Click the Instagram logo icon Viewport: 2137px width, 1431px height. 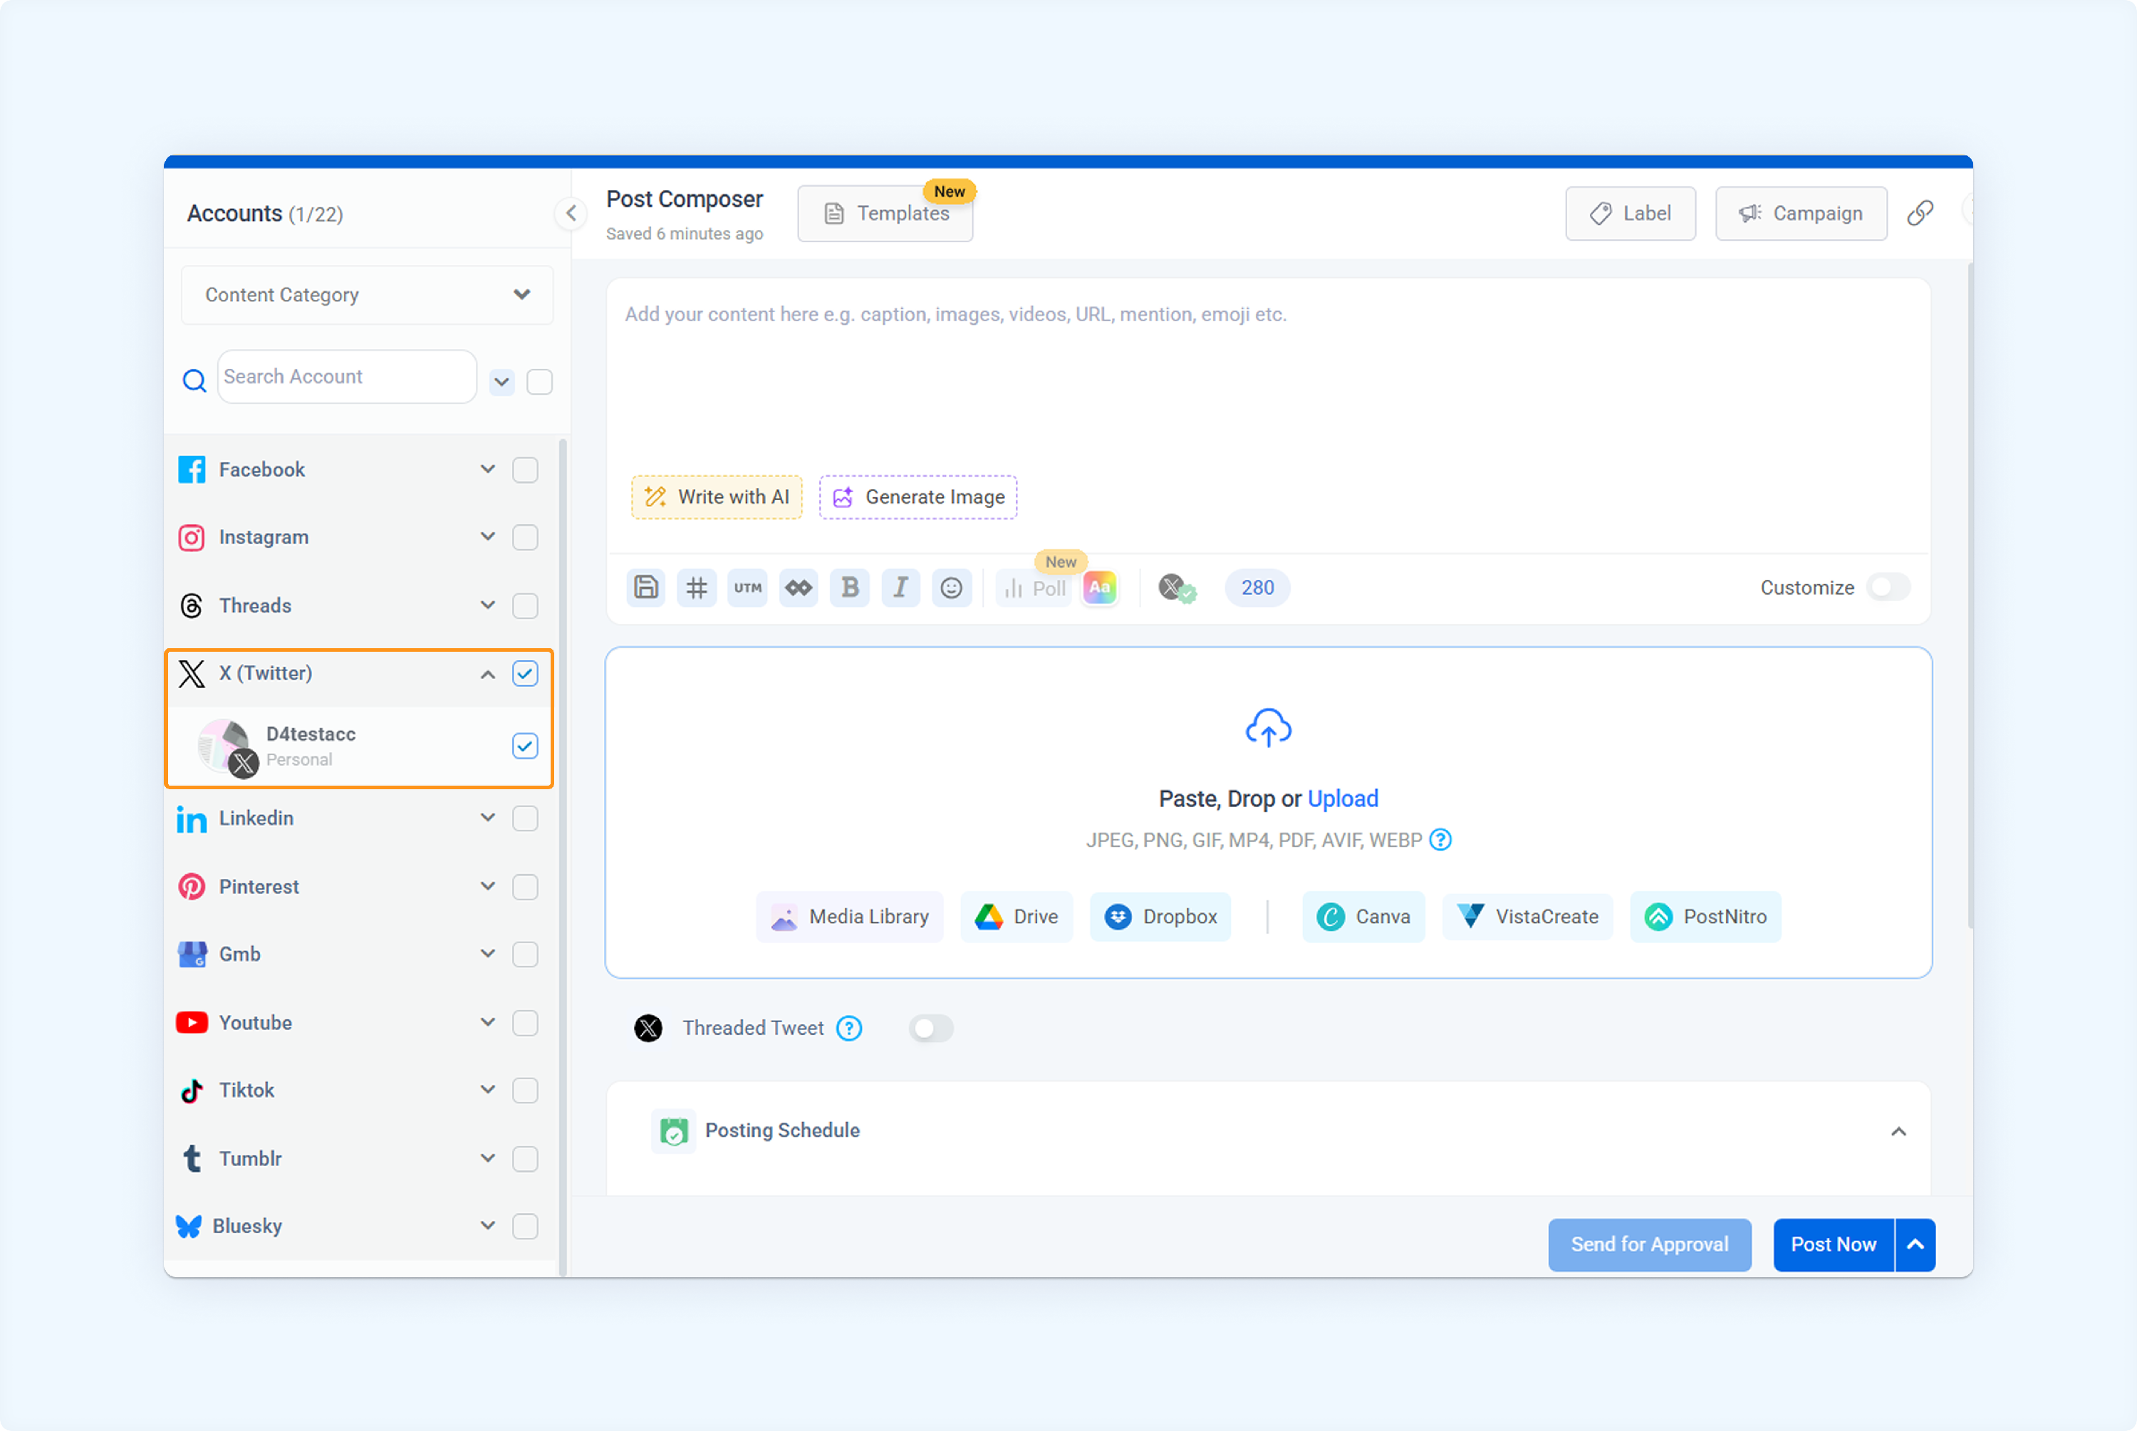(x=192, y=538)
